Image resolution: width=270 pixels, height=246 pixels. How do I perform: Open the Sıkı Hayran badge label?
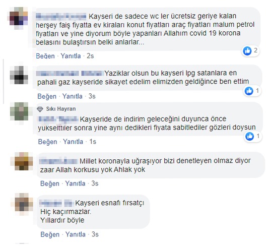[x=61, y=109]
